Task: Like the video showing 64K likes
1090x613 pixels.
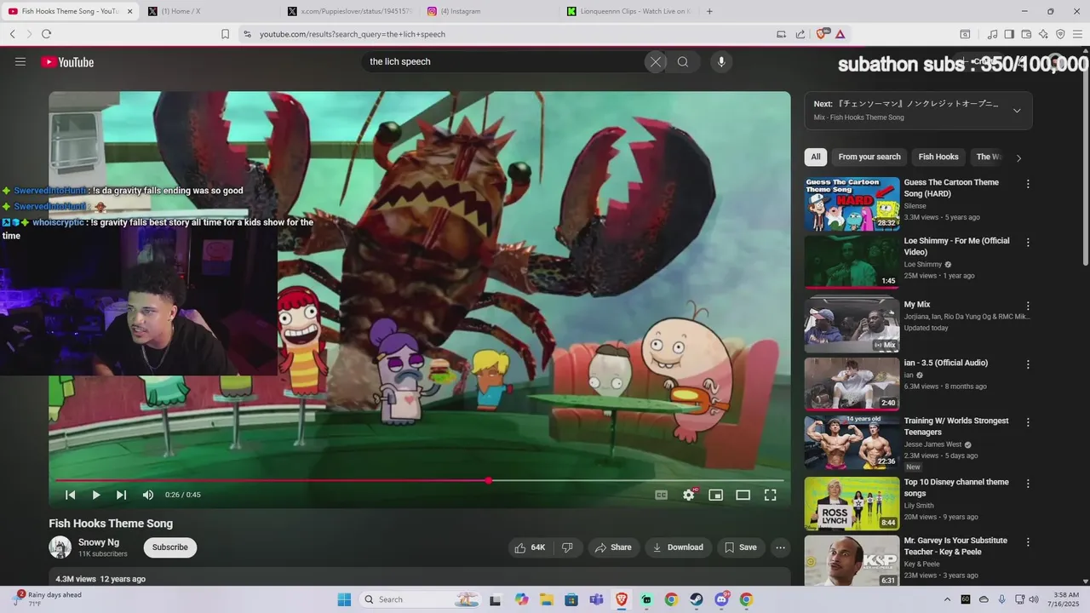Action: point(530,547)
